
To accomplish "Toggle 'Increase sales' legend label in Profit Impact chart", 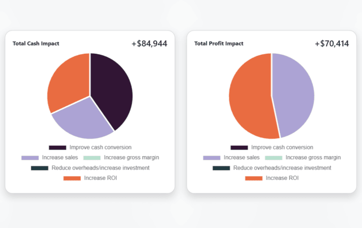I will coord(241,158).
